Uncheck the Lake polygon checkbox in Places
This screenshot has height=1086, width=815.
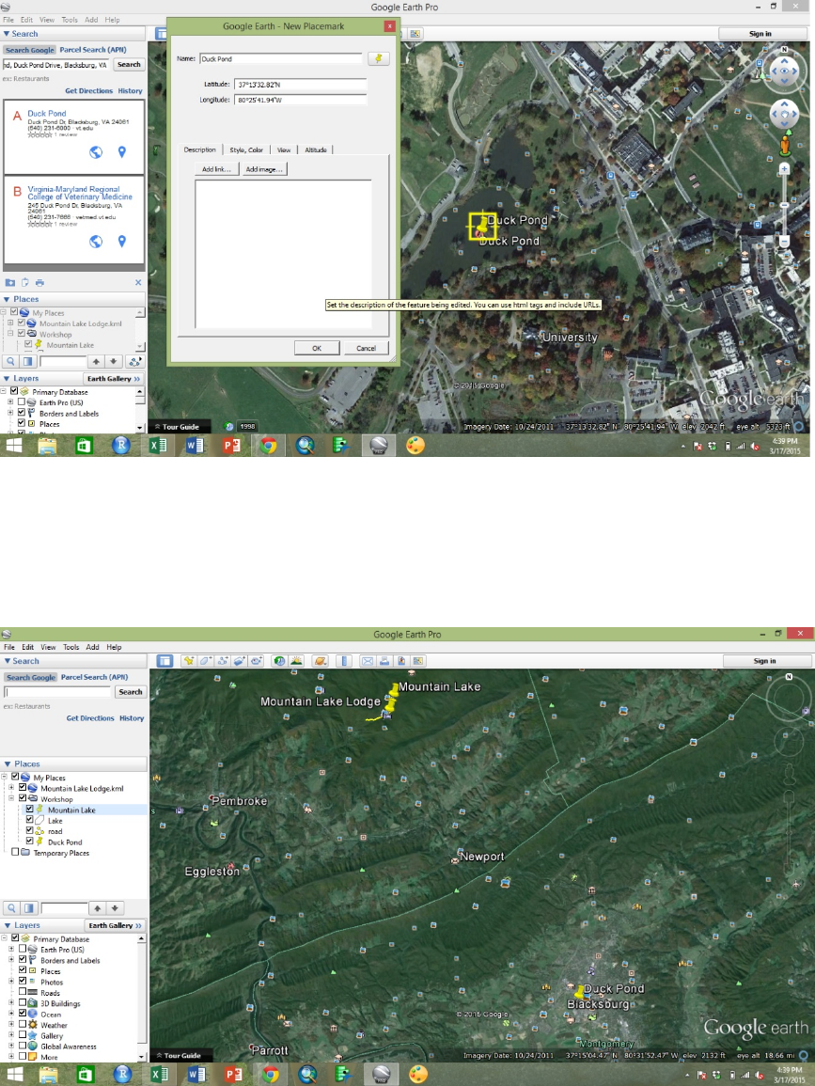(30, 820)
